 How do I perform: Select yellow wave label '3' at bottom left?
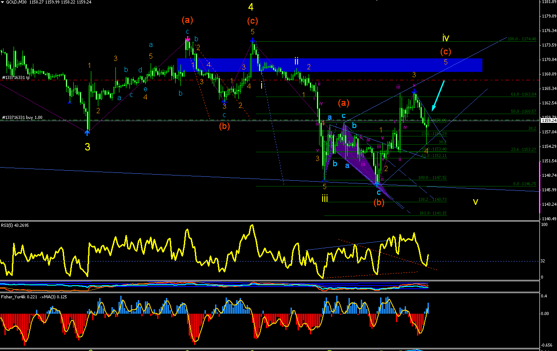(88, 147)
